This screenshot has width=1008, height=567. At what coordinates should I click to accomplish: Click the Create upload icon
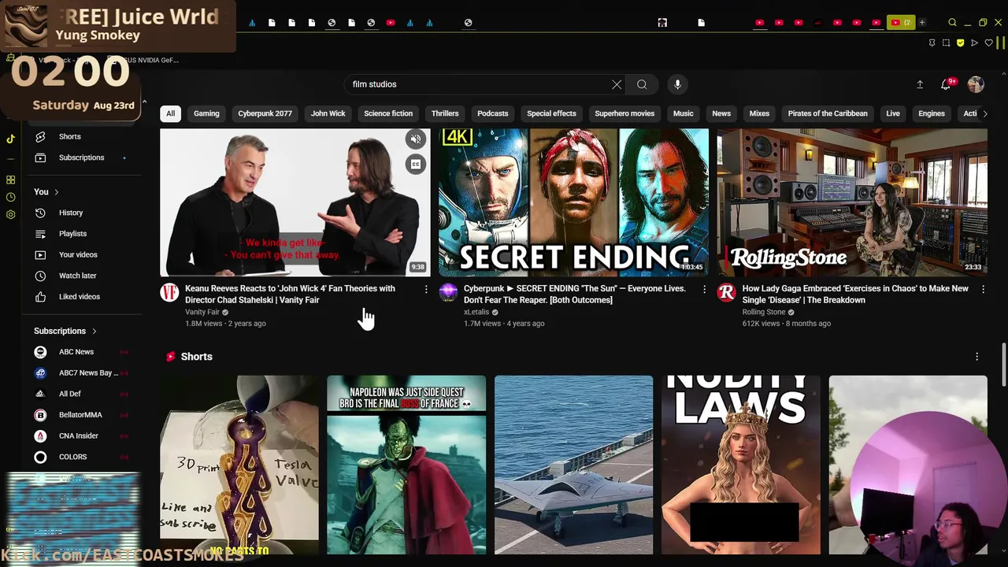coord(919,84)
